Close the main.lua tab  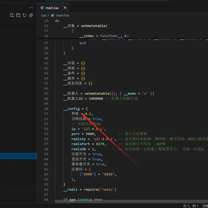point(65,8)
